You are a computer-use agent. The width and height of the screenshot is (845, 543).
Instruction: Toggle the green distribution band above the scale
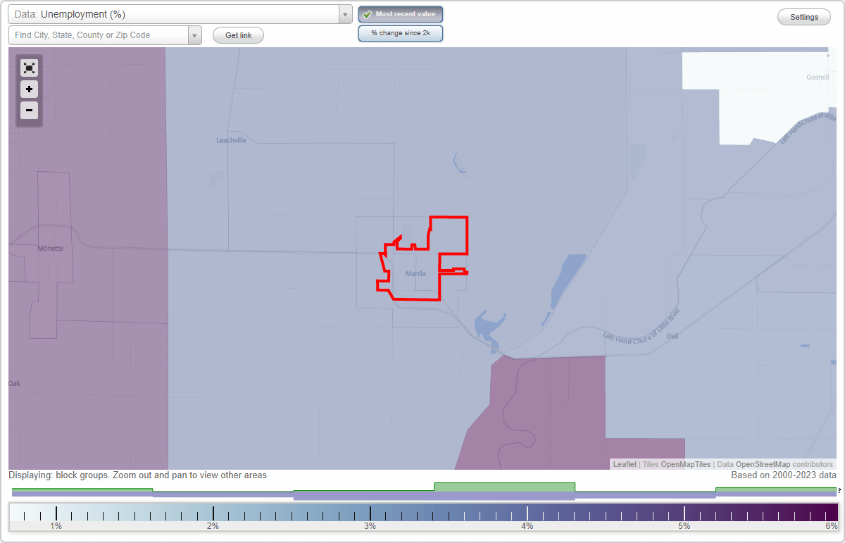(503, 486)
